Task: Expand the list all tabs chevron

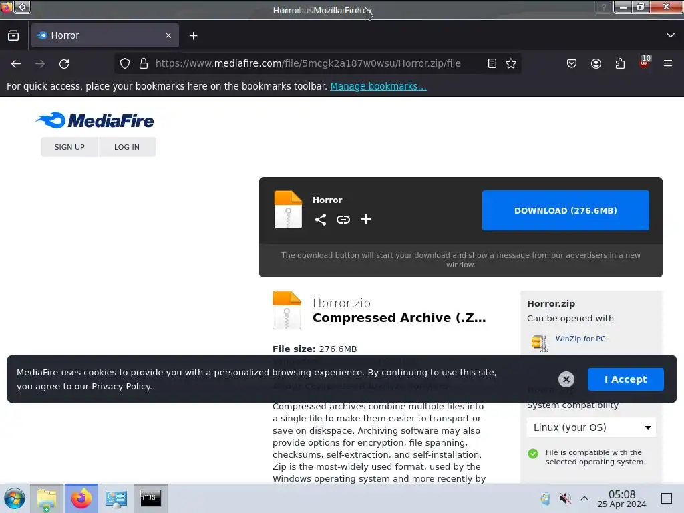Action: (x=670, y=35)
